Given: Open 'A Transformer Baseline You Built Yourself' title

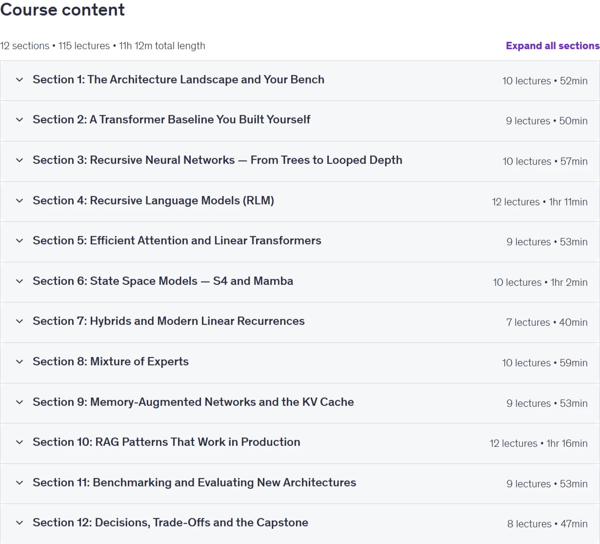Looking at the screenshot, I should click(200, 120).
